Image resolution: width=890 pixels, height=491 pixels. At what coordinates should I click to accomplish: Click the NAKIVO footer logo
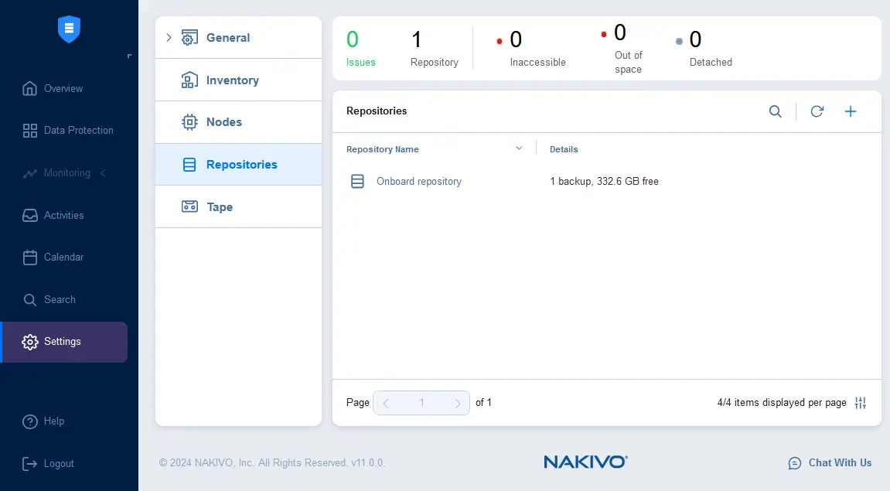[x=586, y=462]
